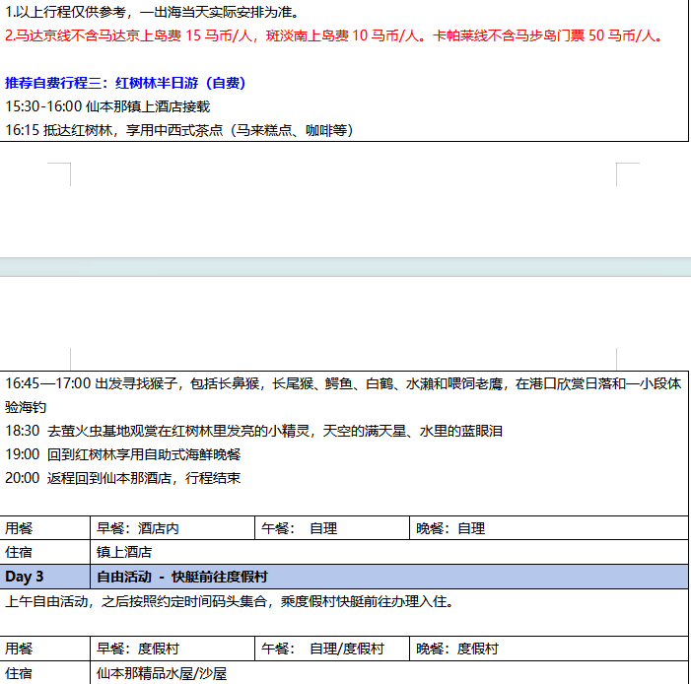The height and width of the screenshot is (684, 691).
Task: Click the 19:00 seafood buffet dinner line
Action: point(123,455)
